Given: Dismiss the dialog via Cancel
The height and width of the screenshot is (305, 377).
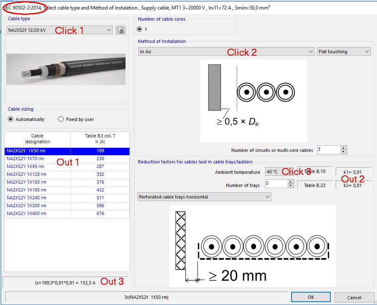Looking at the screenshot, I should 354,297.
